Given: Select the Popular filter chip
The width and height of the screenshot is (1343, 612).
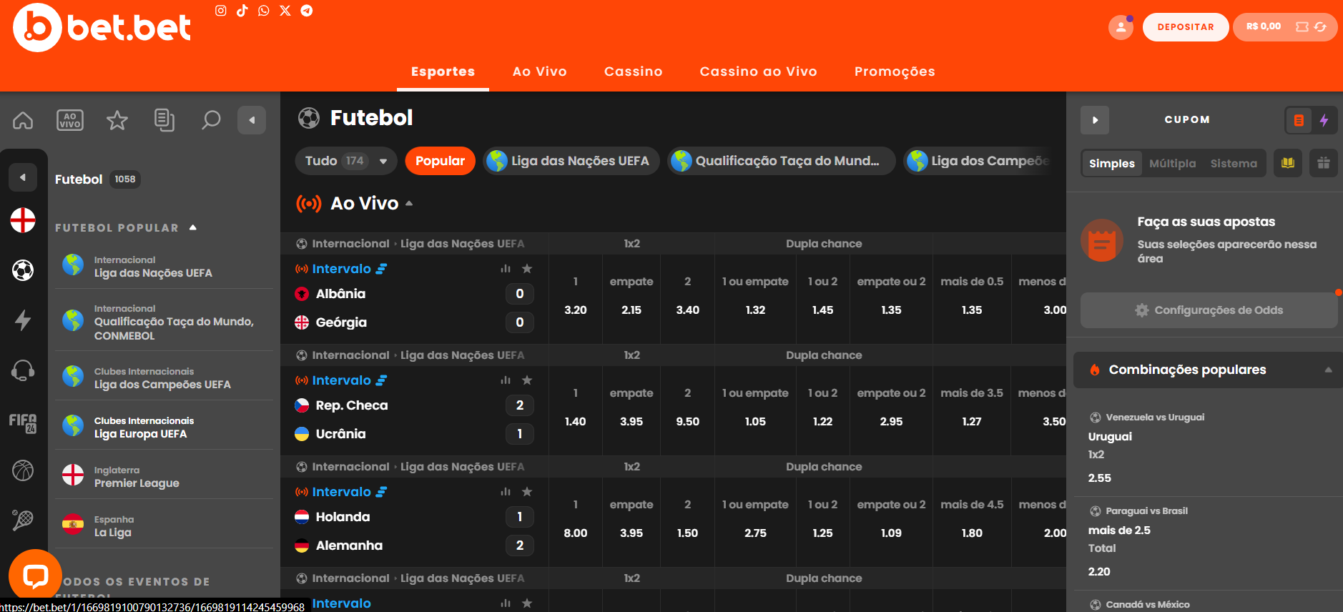Looking at the screenshot, I should coord(440,161).
